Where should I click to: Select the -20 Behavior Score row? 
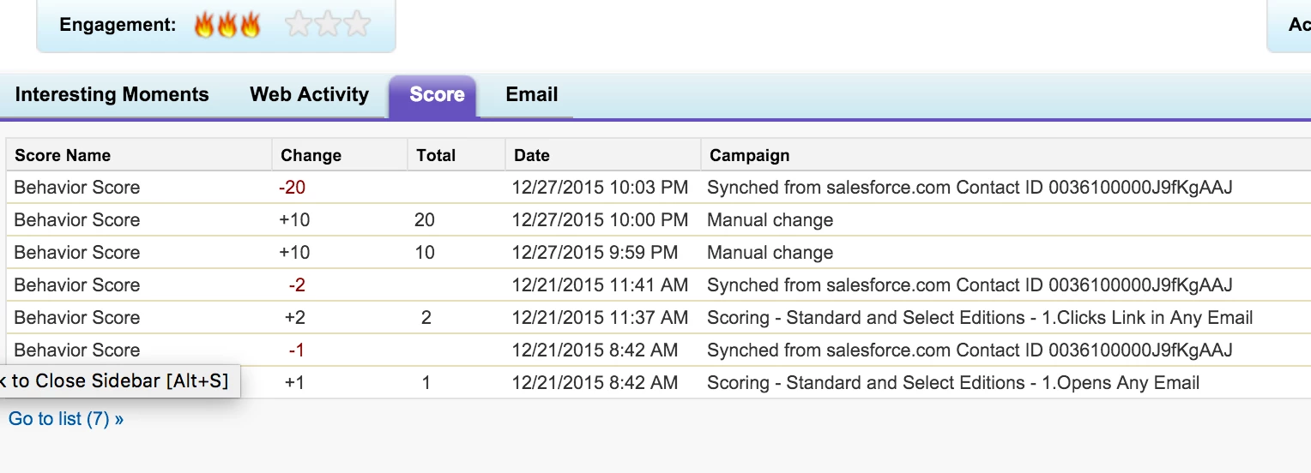(77, 188)
